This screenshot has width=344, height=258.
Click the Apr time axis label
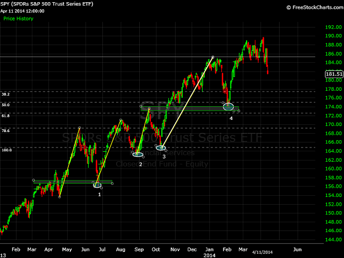48,249
